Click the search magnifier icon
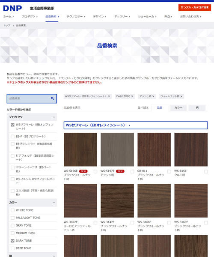214x257 pixels. (x=53, y=99)
